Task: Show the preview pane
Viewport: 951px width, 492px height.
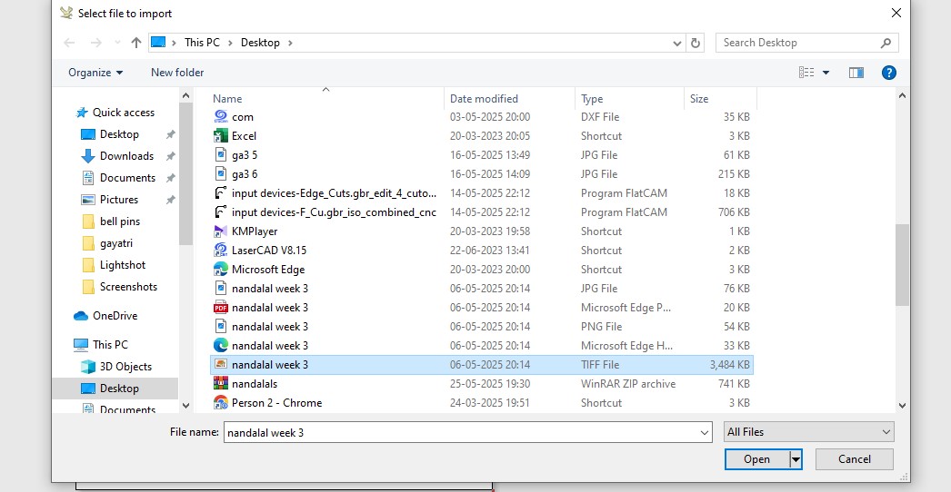Action: (856, 73)
